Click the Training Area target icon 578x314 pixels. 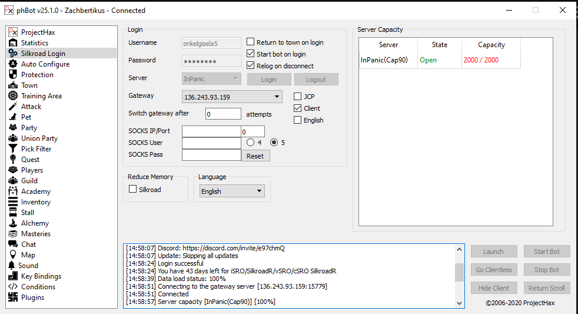click(x=13, y=96)
